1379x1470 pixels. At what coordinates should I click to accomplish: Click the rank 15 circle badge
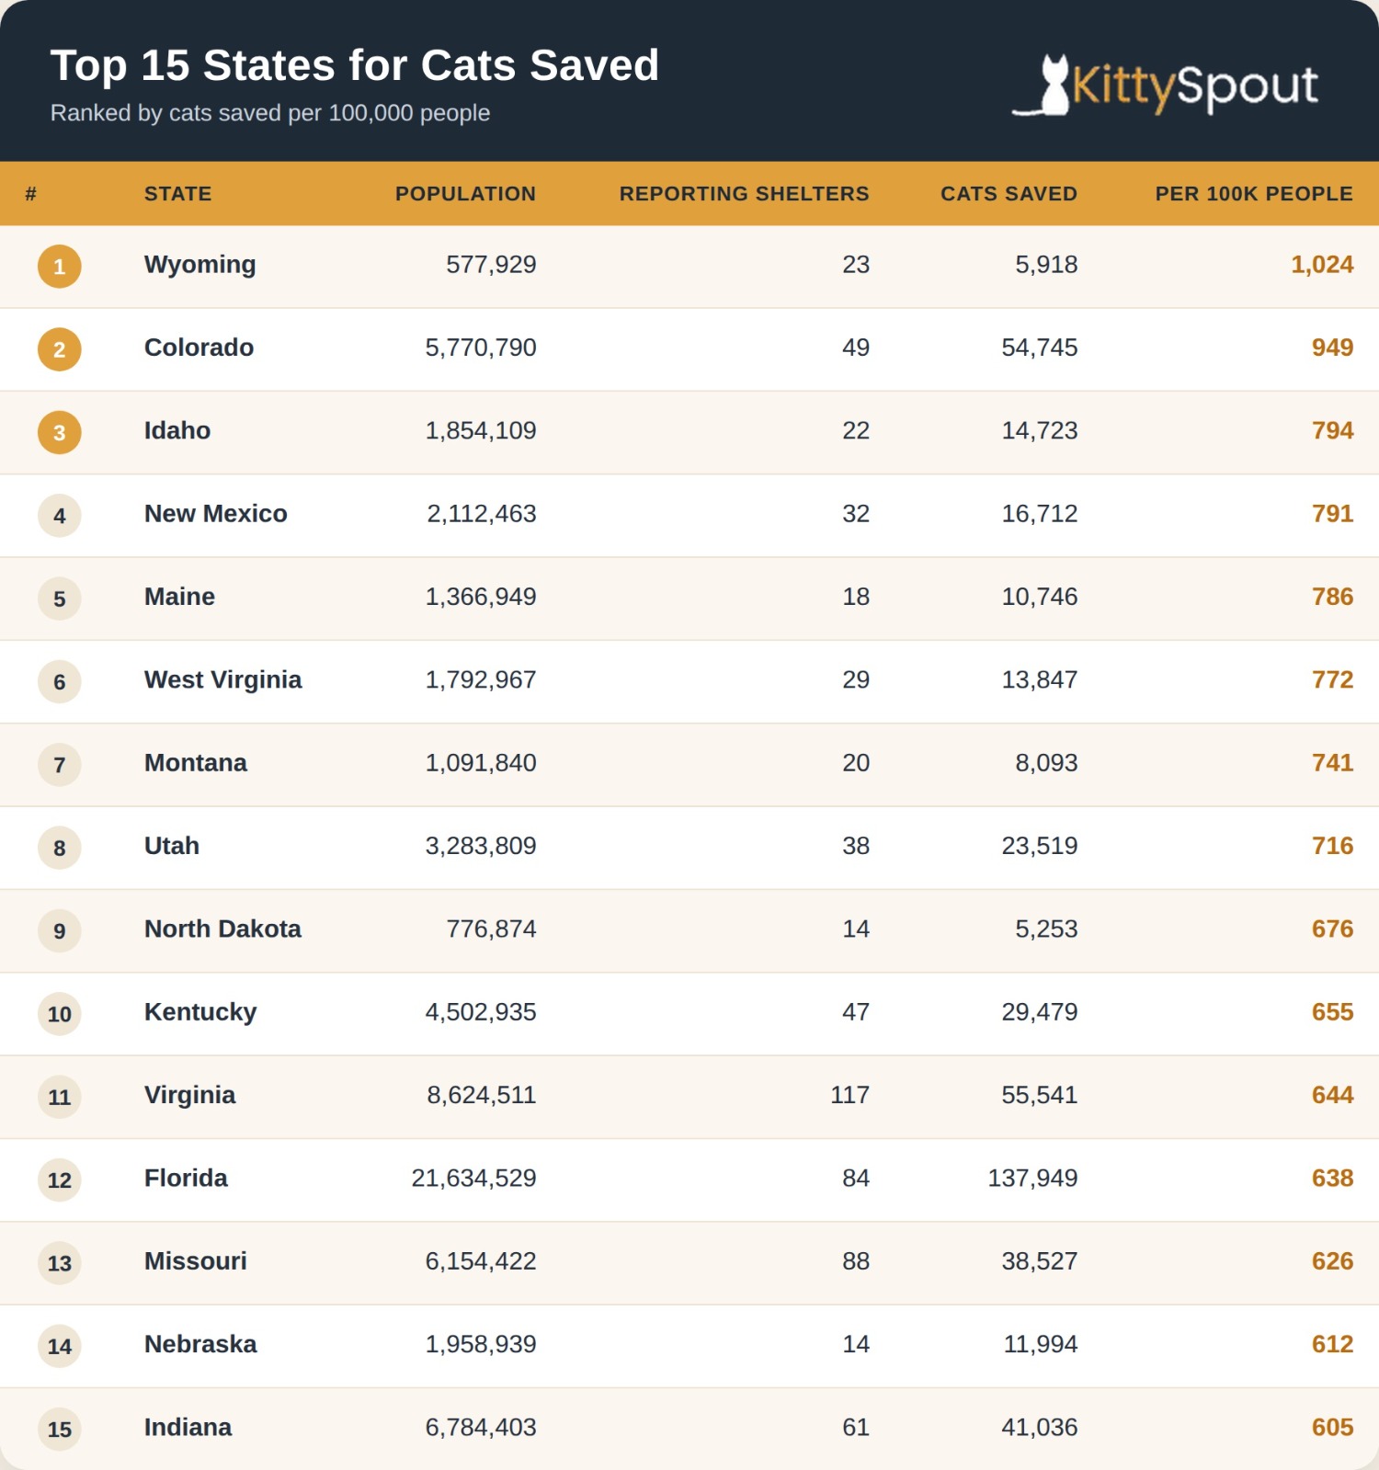[x=60, y=1429]
